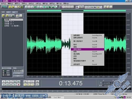Click the Rewind double-arrow button
Viewport: 132px width, 99px height.
click(7, 85)
